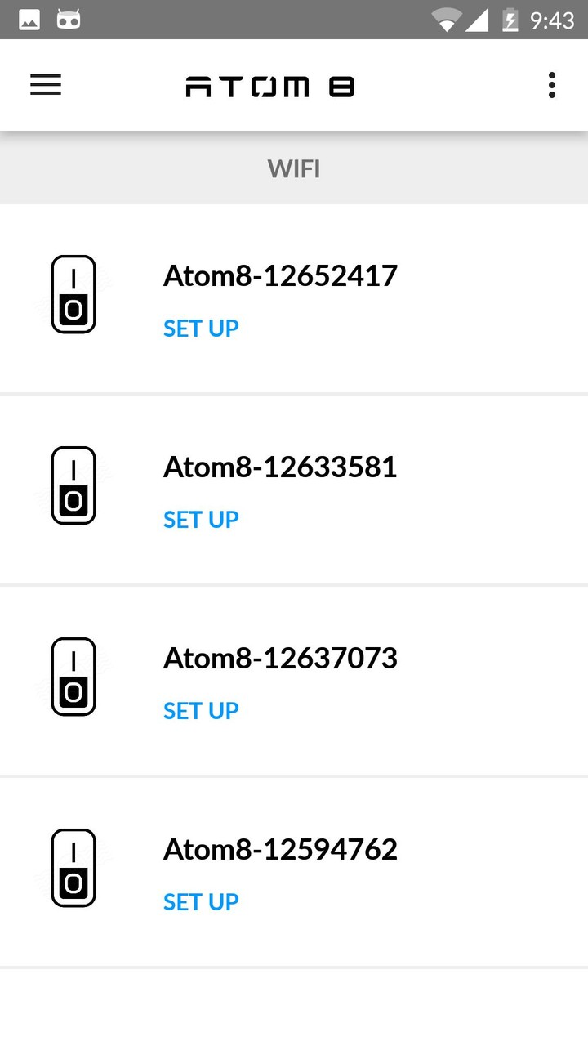The width and height of the screenshot is (588, 1046).
Task: Tap SET UP for Atom8-12633581
Action: (201, 519)
